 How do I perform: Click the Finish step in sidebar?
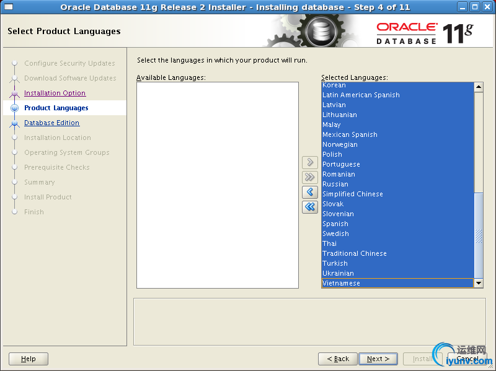34,212
